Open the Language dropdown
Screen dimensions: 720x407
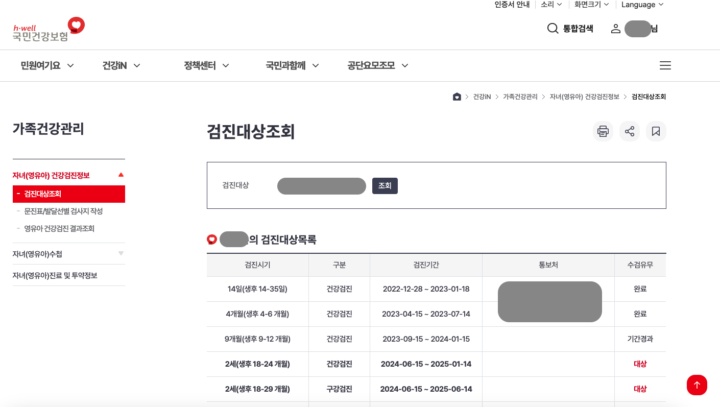pos(641,5)
